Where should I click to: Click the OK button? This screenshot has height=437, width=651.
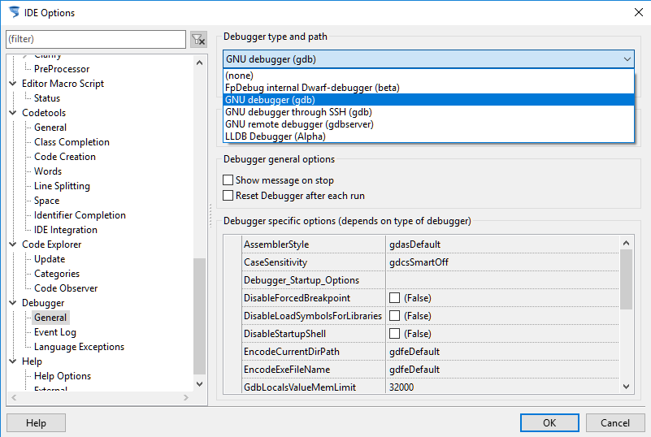[x=549, y=423]
